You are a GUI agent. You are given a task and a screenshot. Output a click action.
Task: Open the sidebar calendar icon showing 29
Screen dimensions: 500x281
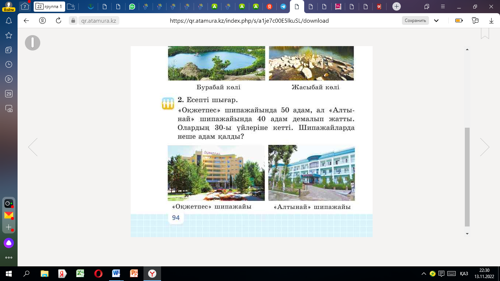click(9, 94)
